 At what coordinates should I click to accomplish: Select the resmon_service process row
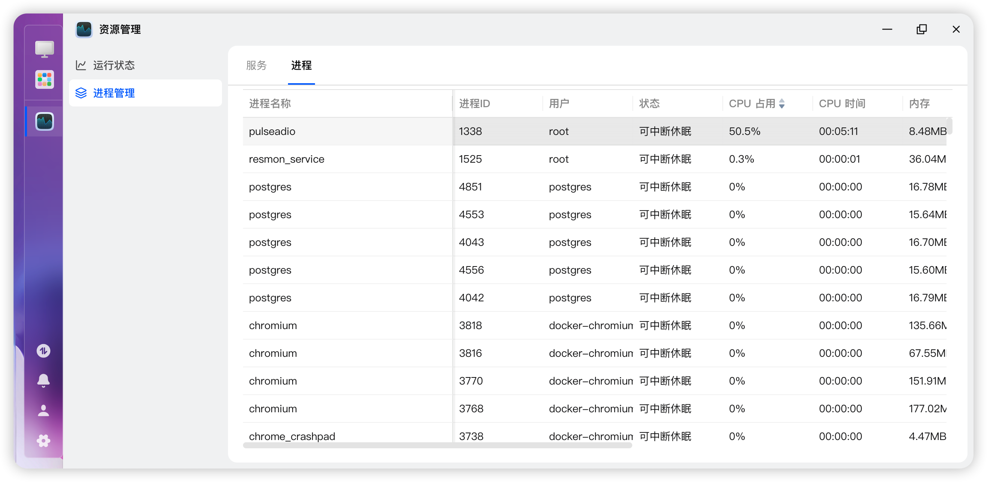click(x=286, y=159)
